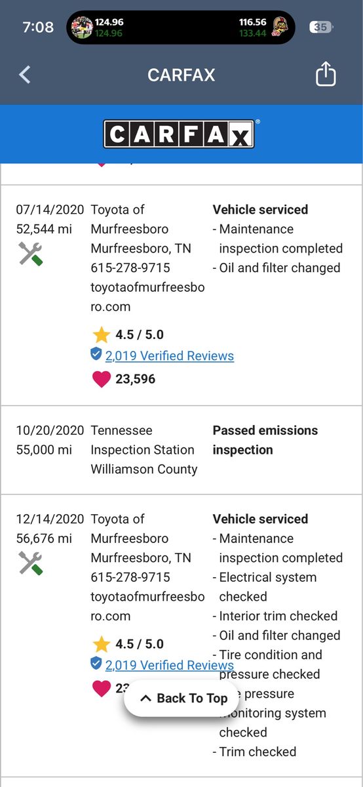Image resolution: width=363 pixels, height=787 pixels.
Task: Tap battery indicator in status bar
Action: point(321,28)
